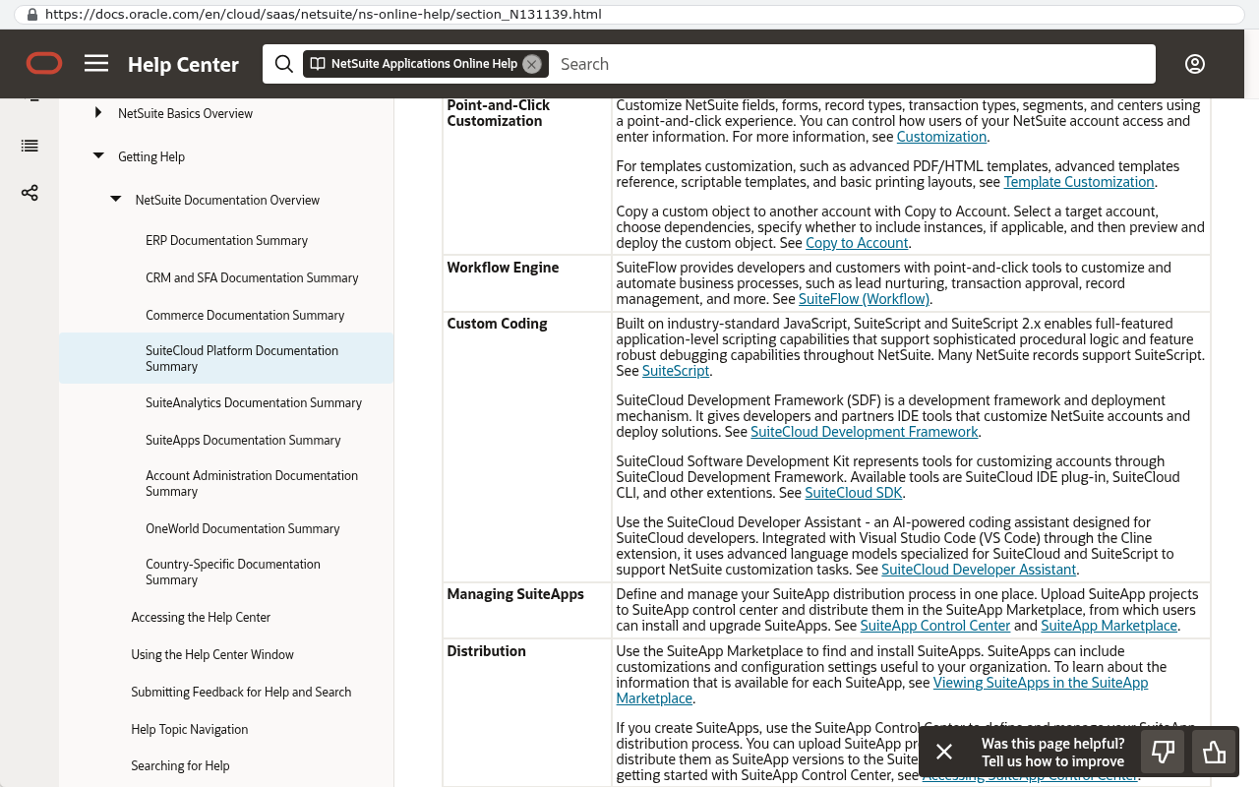Screen dimensions: 1259x787
Task: Open OneWorld Documentation Summary
Action: 243,528
